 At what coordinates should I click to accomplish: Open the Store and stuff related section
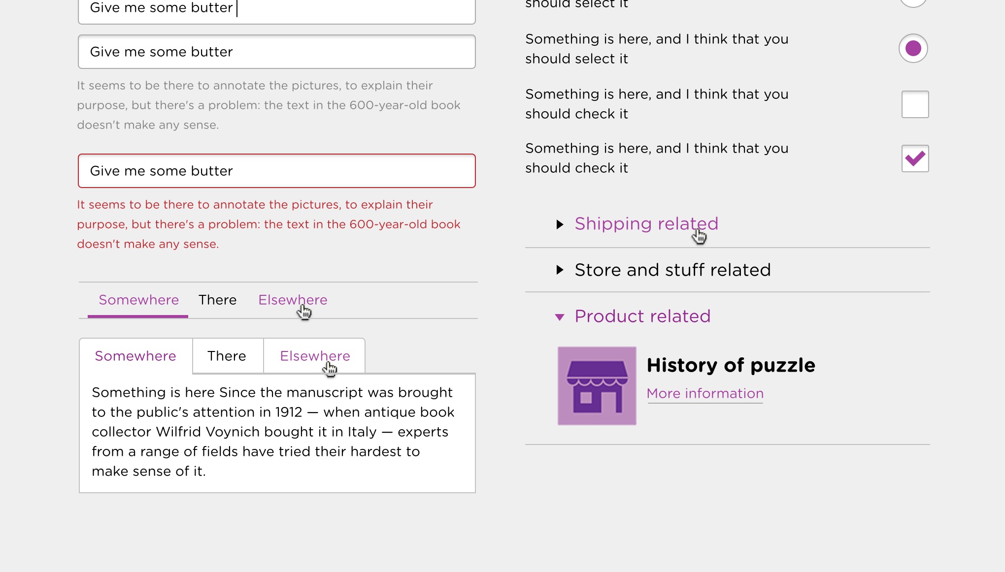(672, 270)
